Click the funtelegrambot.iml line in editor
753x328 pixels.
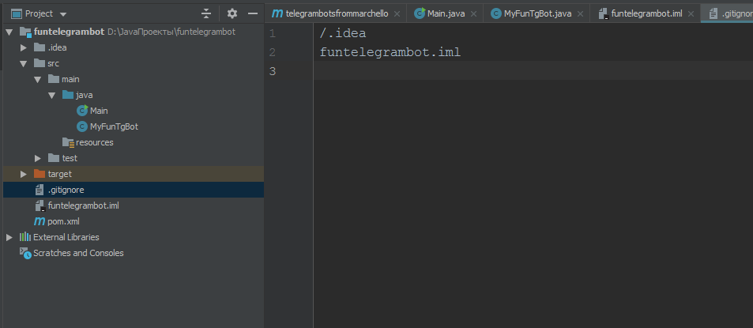390,52
